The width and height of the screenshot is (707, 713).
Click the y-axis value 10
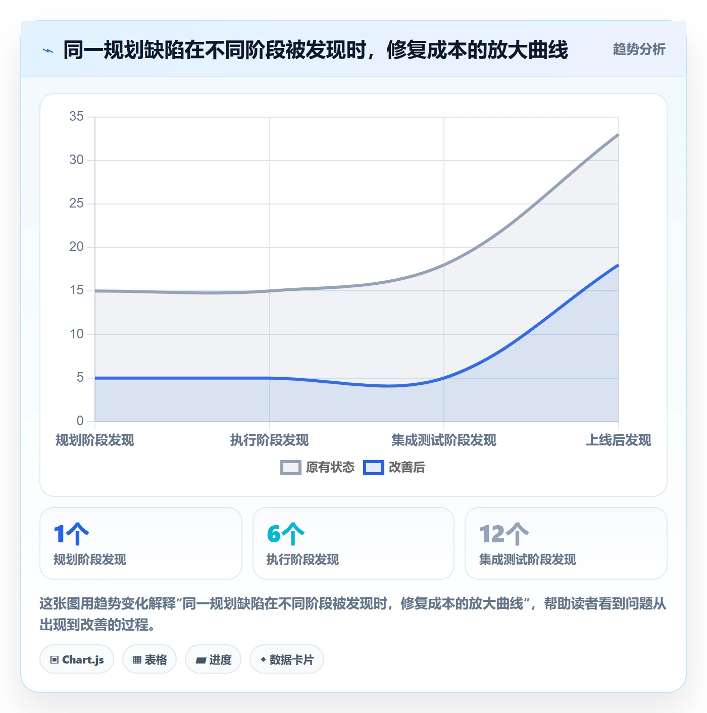(76, 334)
